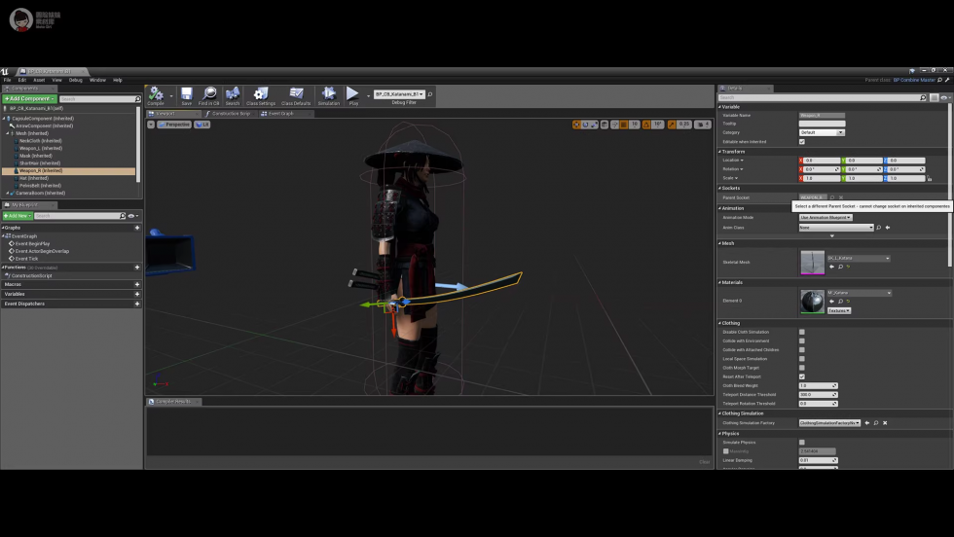Open Clothing Simulation Factory dropdown
This screenshot has width=954, height=537.
(829, 422)
